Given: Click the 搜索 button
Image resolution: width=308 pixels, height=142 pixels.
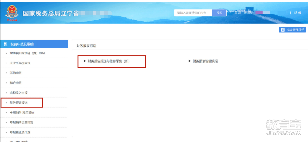Looking at the screenshot, I should coord(219,13).
